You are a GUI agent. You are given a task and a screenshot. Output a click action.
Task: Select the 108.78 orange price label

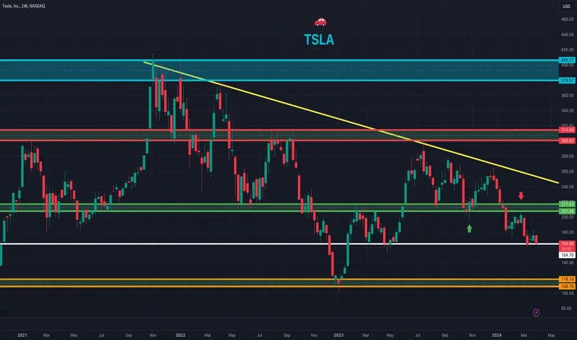coord(566,286)
